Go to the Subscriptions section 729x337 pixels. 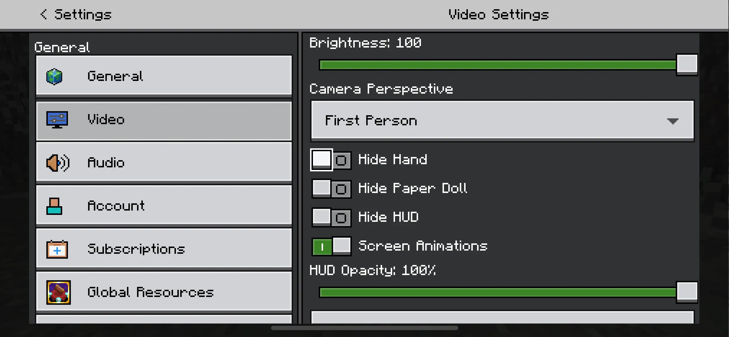[164, 249]
